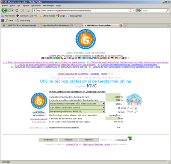Image resolution: width=171 pixels, height=164 pixels.
Task: Reload the page with the blue refresh icon
Action: click(x=17, y=10)
